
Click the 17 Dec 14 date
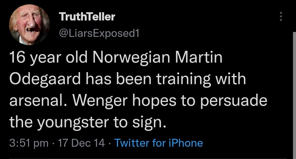point(83,143)
